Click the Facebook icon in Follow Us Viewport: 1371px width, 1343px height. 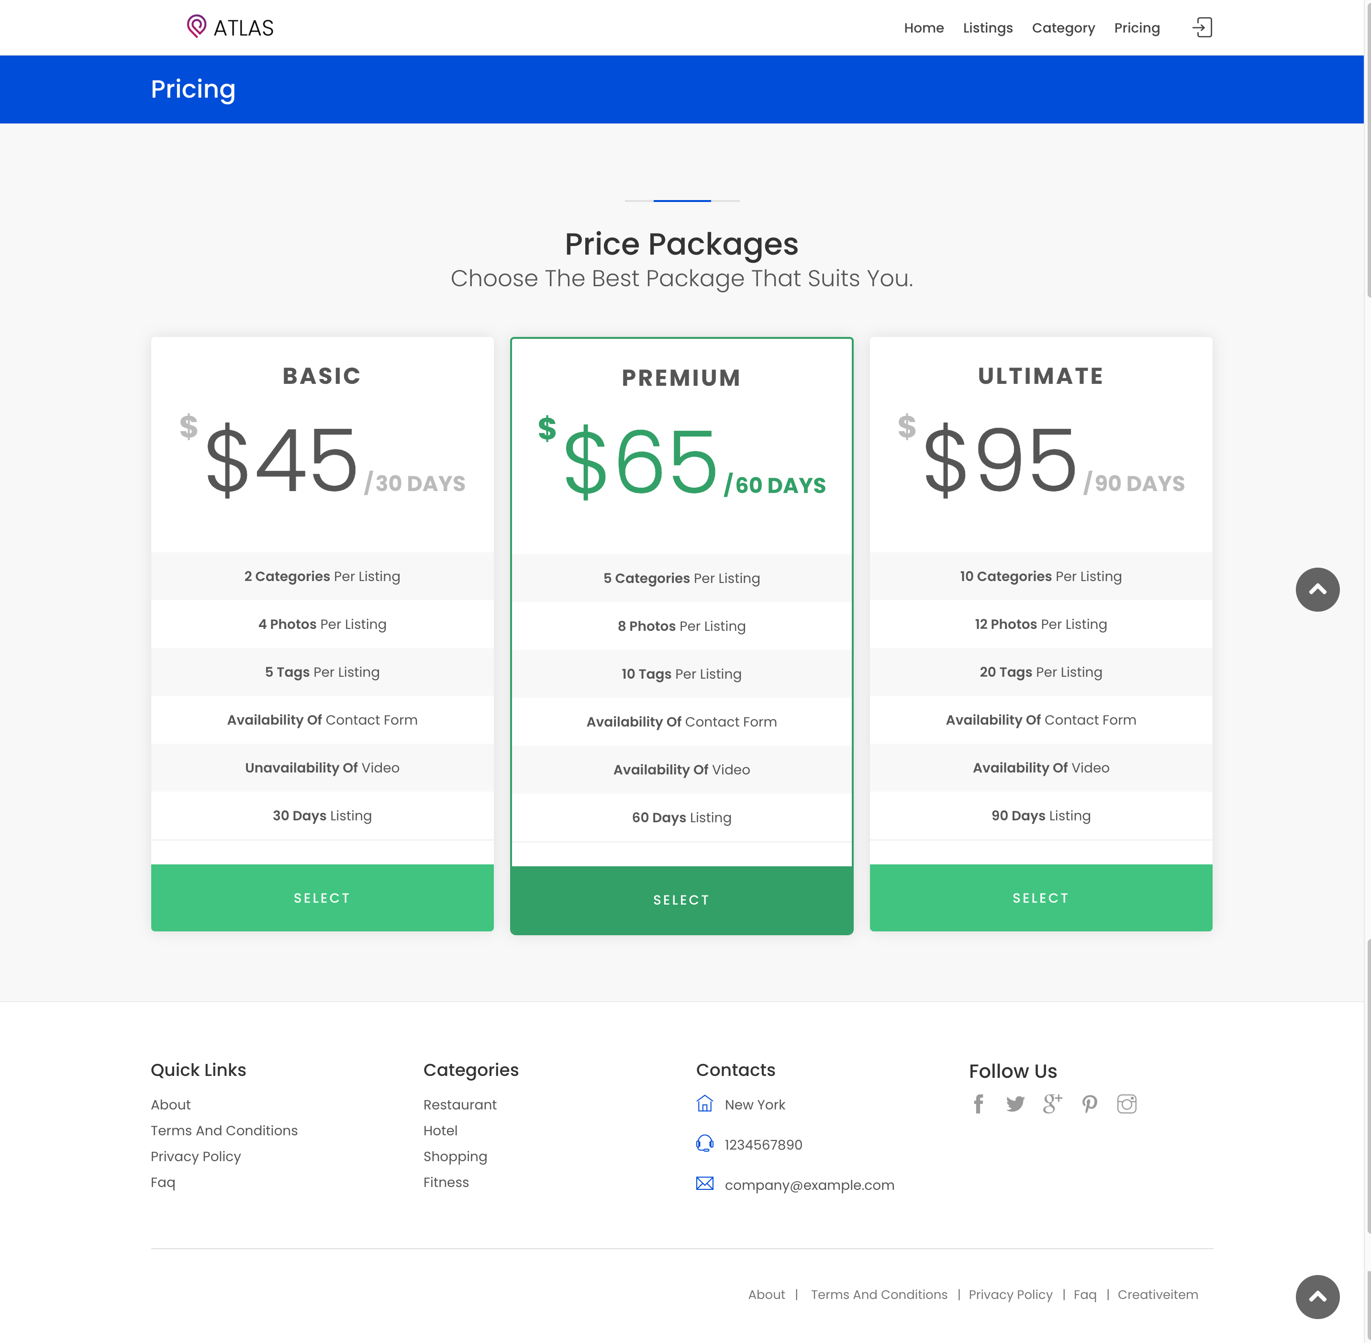tap(979, 1104)
